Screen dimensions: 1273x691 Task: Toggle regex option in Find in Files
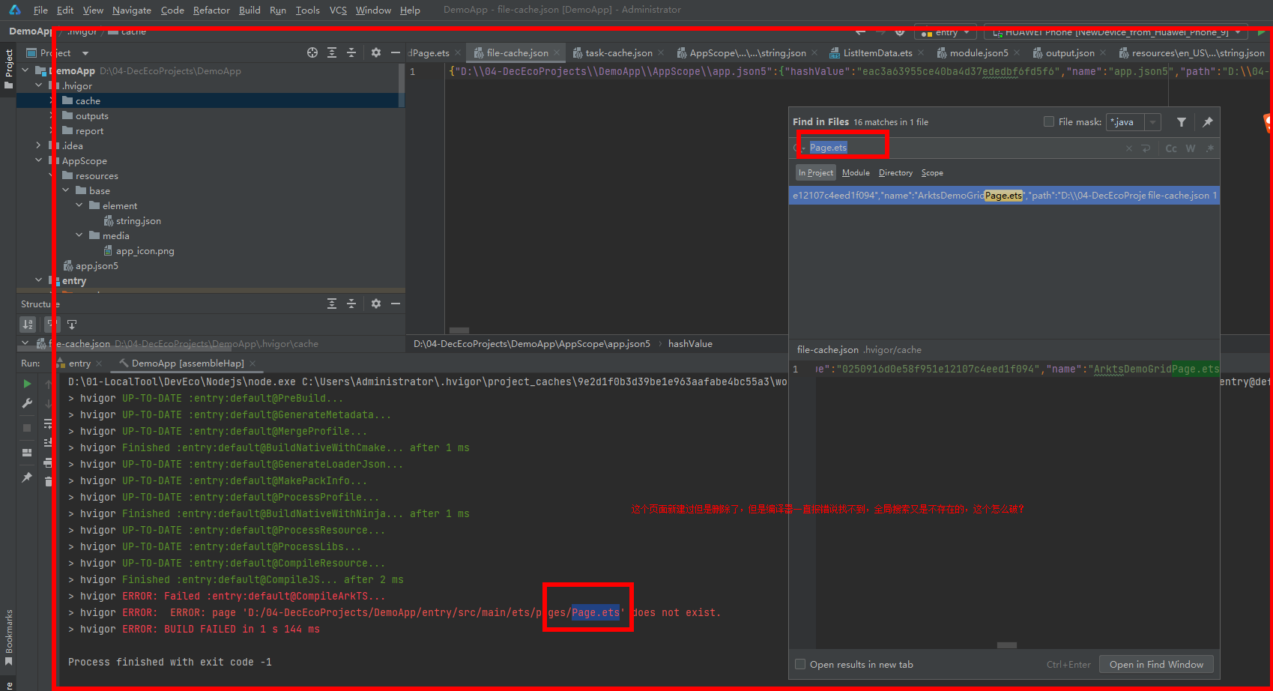(x=1209, y=148)
